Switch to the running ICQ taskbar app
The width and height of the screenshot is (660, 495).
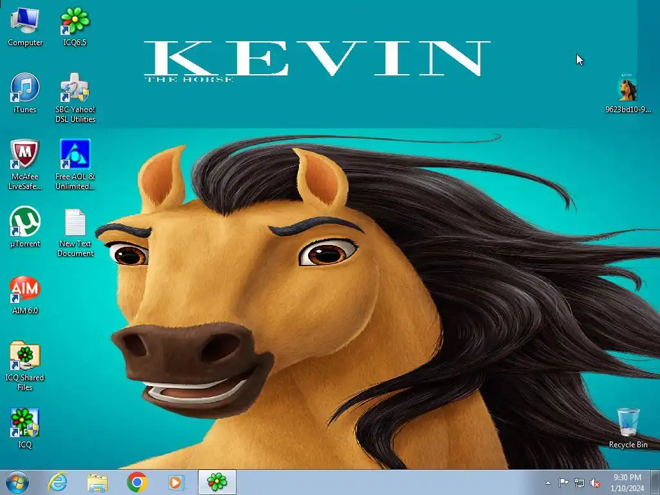(217, 482)
